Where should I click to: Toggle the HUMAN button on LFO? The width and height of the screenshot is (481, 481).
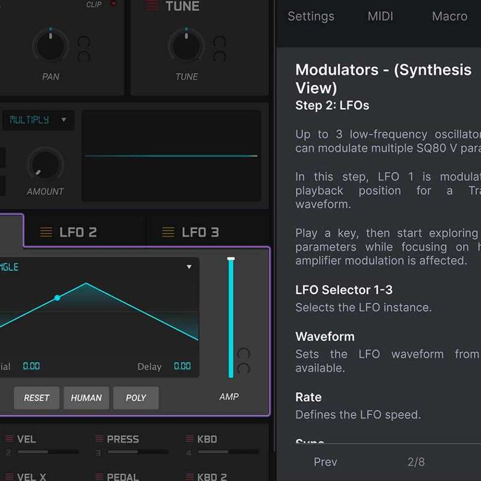click(x=86, y=398)
